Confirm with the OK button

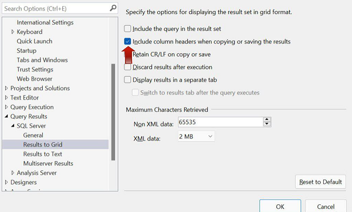[x=280, y=206]
